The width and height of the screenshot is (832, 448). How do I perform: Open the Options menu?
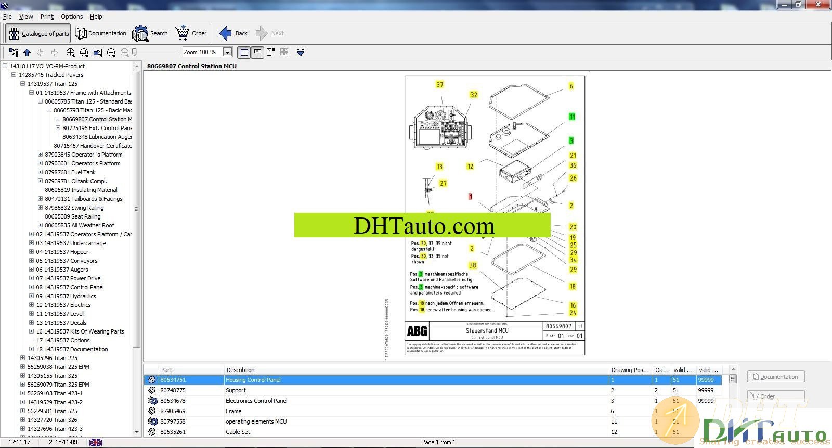[x=72, y=17]
